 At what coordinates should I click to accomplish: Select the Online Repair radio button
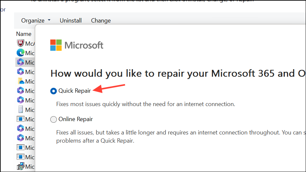[54, 119]
